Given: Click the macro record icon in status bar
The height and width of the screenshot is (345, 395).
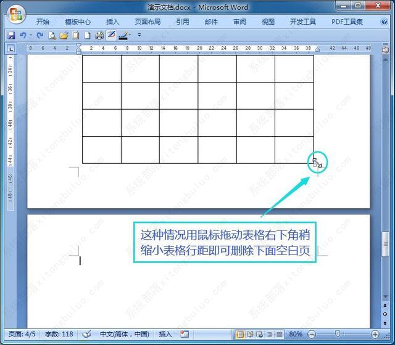Looking at the screenshot, I should (x=185, y=334).
